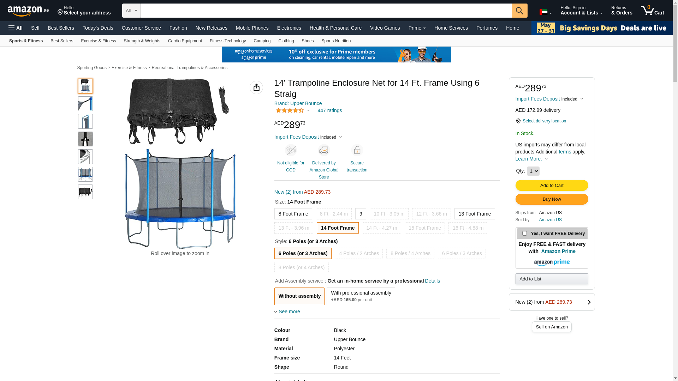Click the share icon on product image
The height and width of the screenshot is (381, 678).
tap(256, 87)
